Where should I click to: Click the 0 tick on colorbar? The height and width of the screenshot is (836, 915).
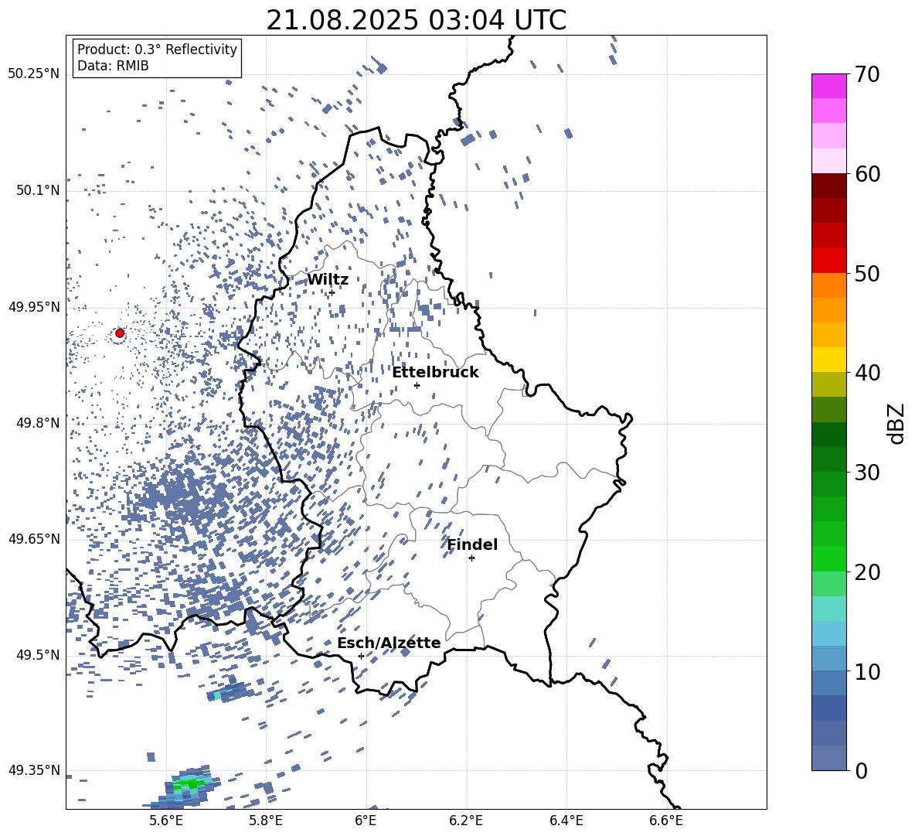pos(860,771)
